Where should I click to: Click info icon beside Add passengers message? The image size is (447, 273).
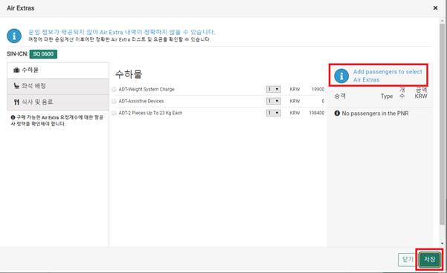pyautogui.click(x=341, y=76)
